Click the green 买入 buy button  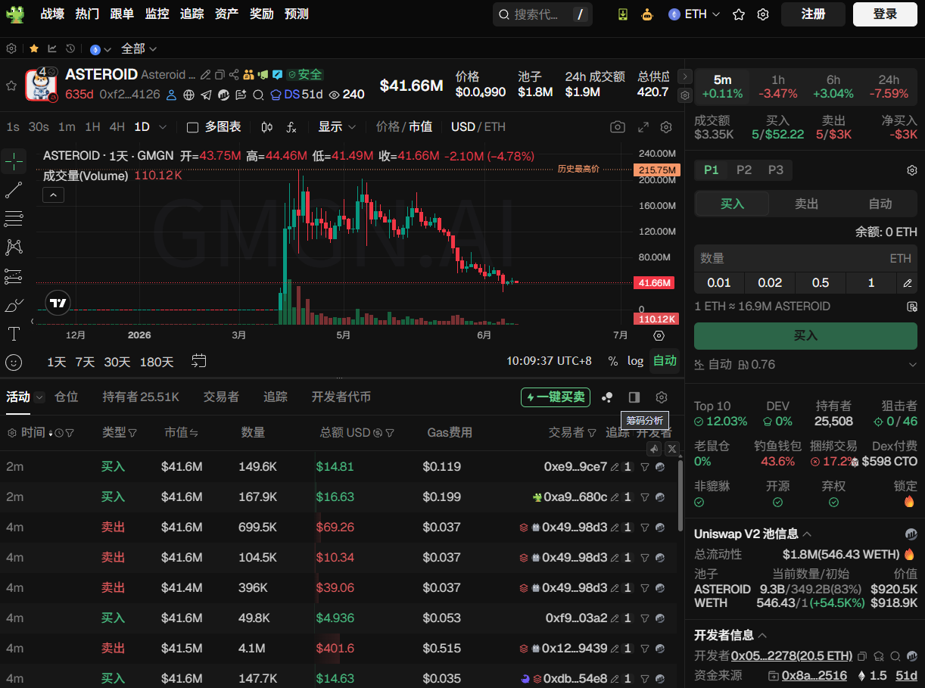pyautogui.click(x=805, y=335)
